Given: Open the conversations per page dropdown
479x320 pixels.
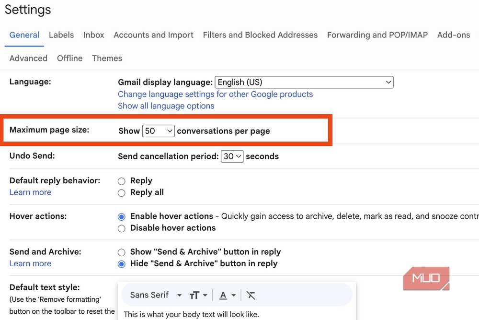Looking at the screenshot, I should (x=158, y=131).
